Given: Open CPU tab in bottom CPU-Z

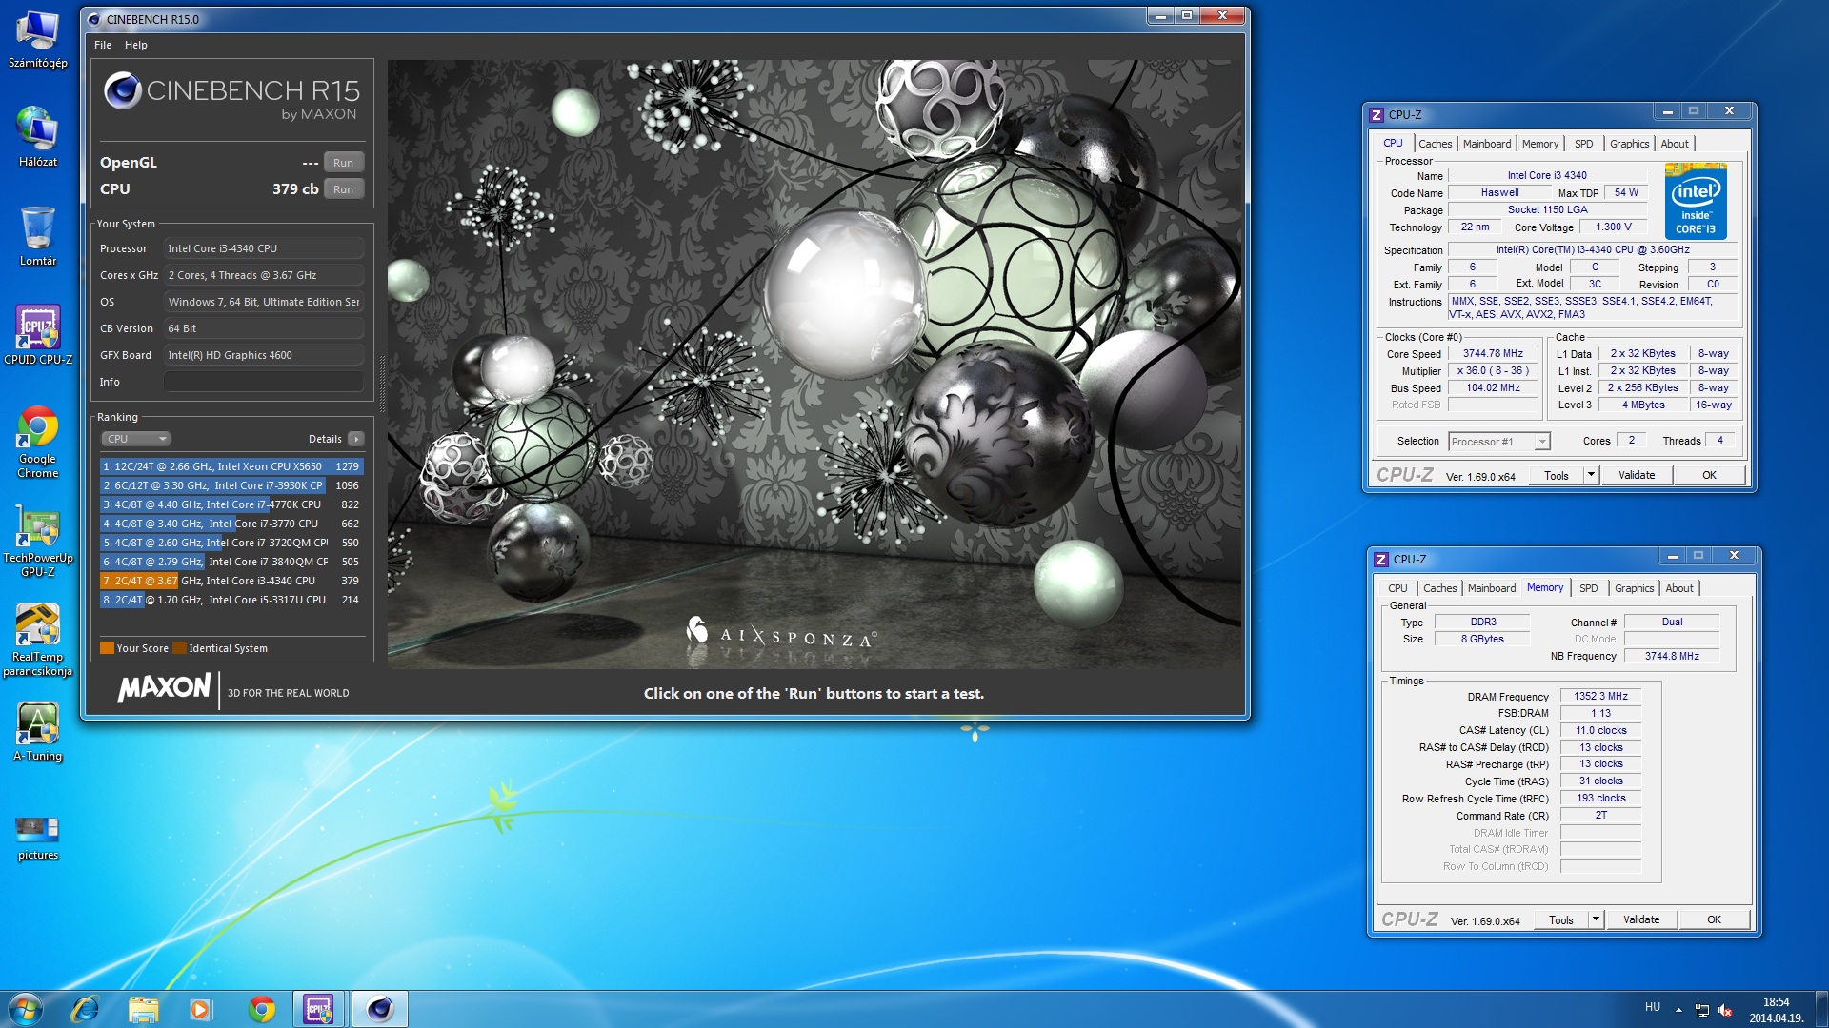Looking at the screenshot, I should pos(1397,588).
